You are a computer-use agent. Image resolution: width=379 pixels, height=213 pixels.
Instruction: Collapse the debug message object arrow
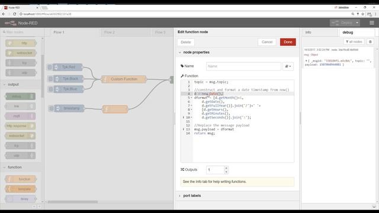click(306, 61)
